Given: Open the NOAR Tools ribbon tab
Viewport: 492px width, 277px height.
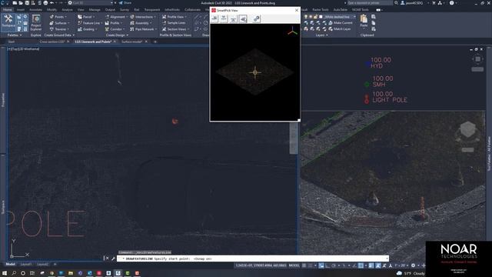Looking at the screenshot, I should 360,10.
